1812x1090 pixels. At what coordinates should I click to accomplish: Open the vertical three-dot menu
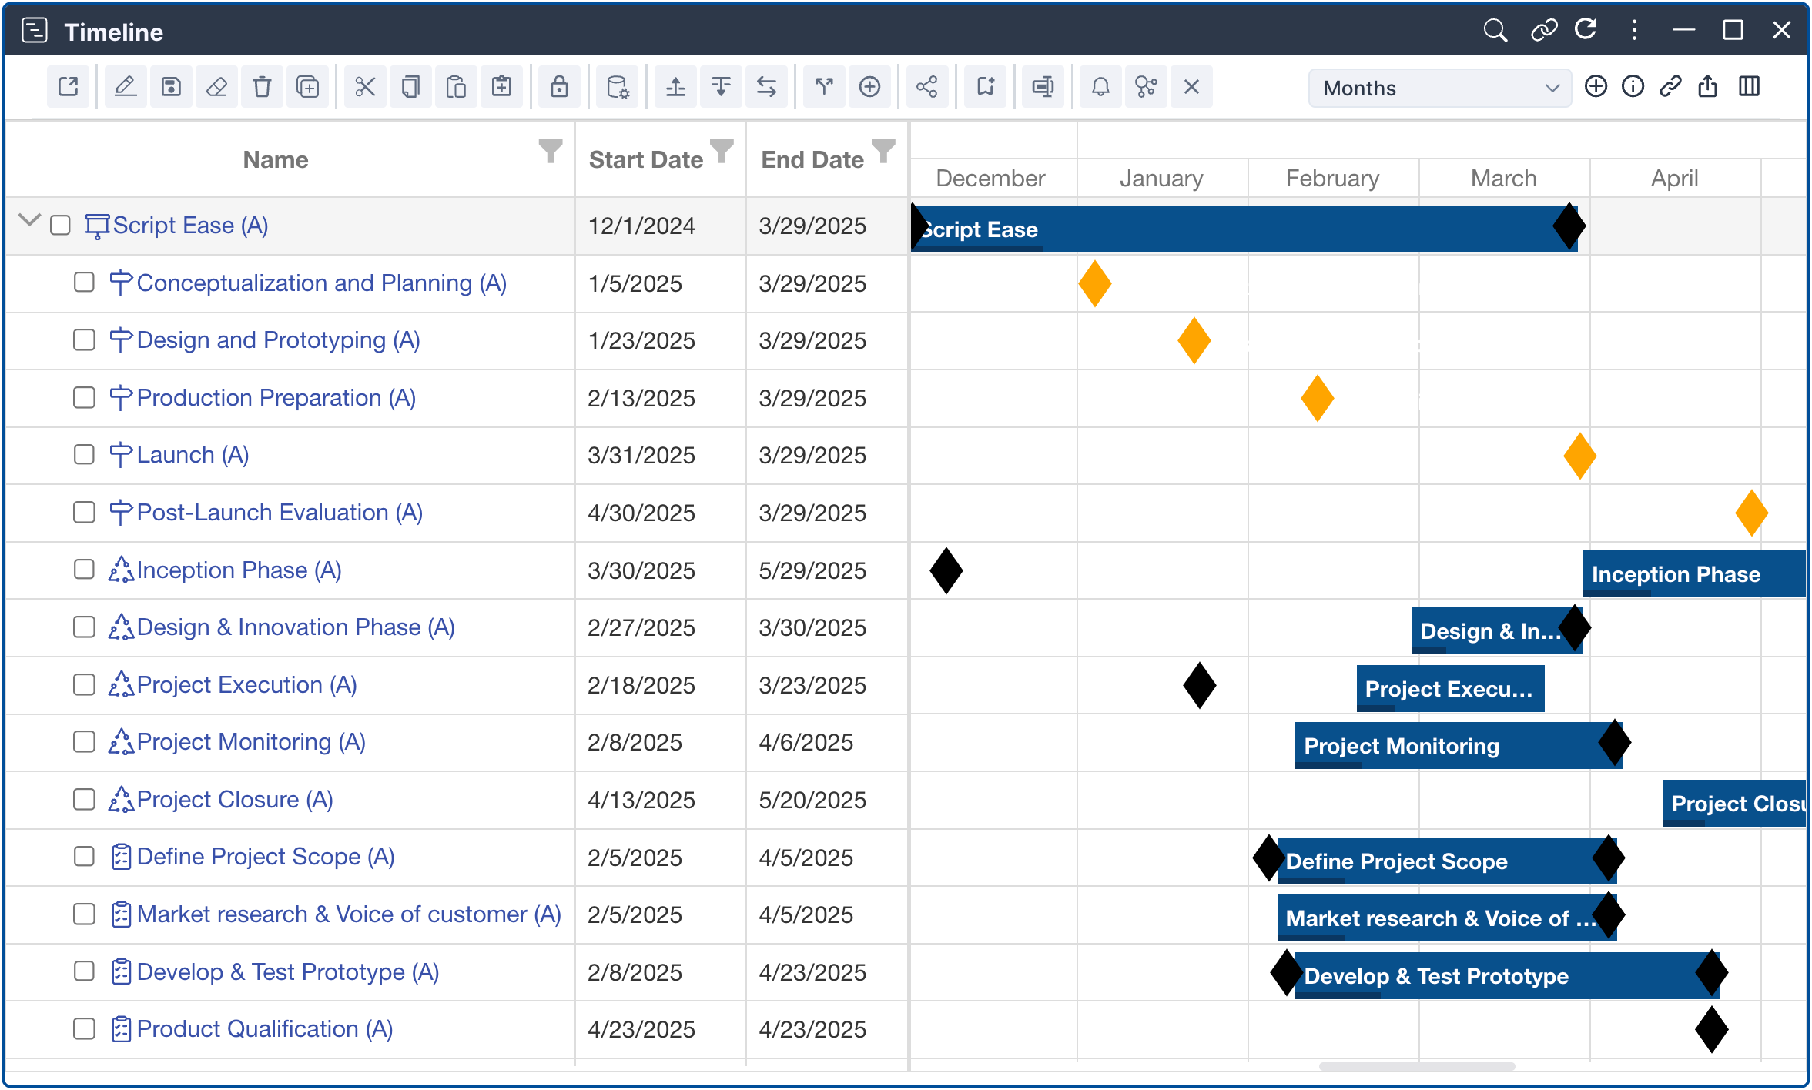[x=1634, y=30]
